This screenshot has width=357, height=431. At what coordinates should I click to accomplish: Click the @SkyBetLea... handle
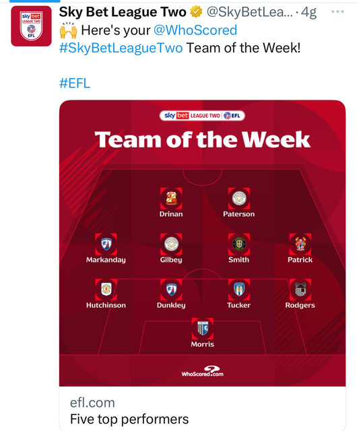pyautogui.click(x=250, y=12)
